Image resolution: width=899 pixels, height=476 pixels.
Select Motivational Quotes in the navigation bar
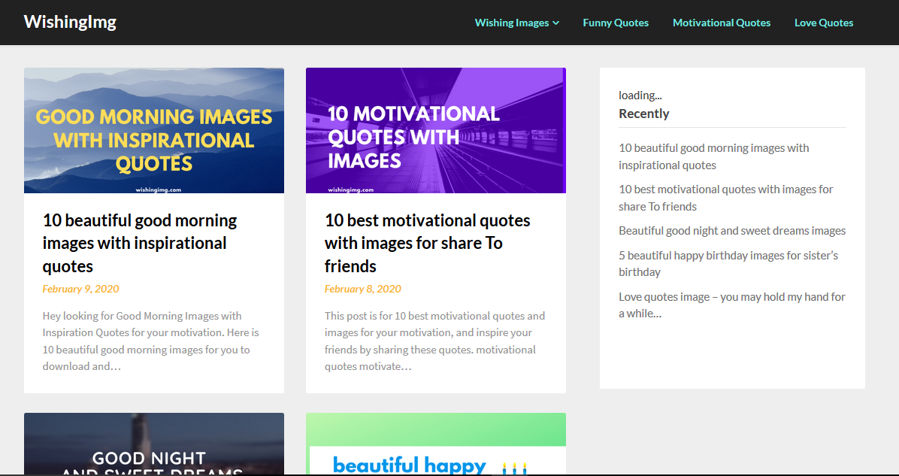click(x=722, y=23)
